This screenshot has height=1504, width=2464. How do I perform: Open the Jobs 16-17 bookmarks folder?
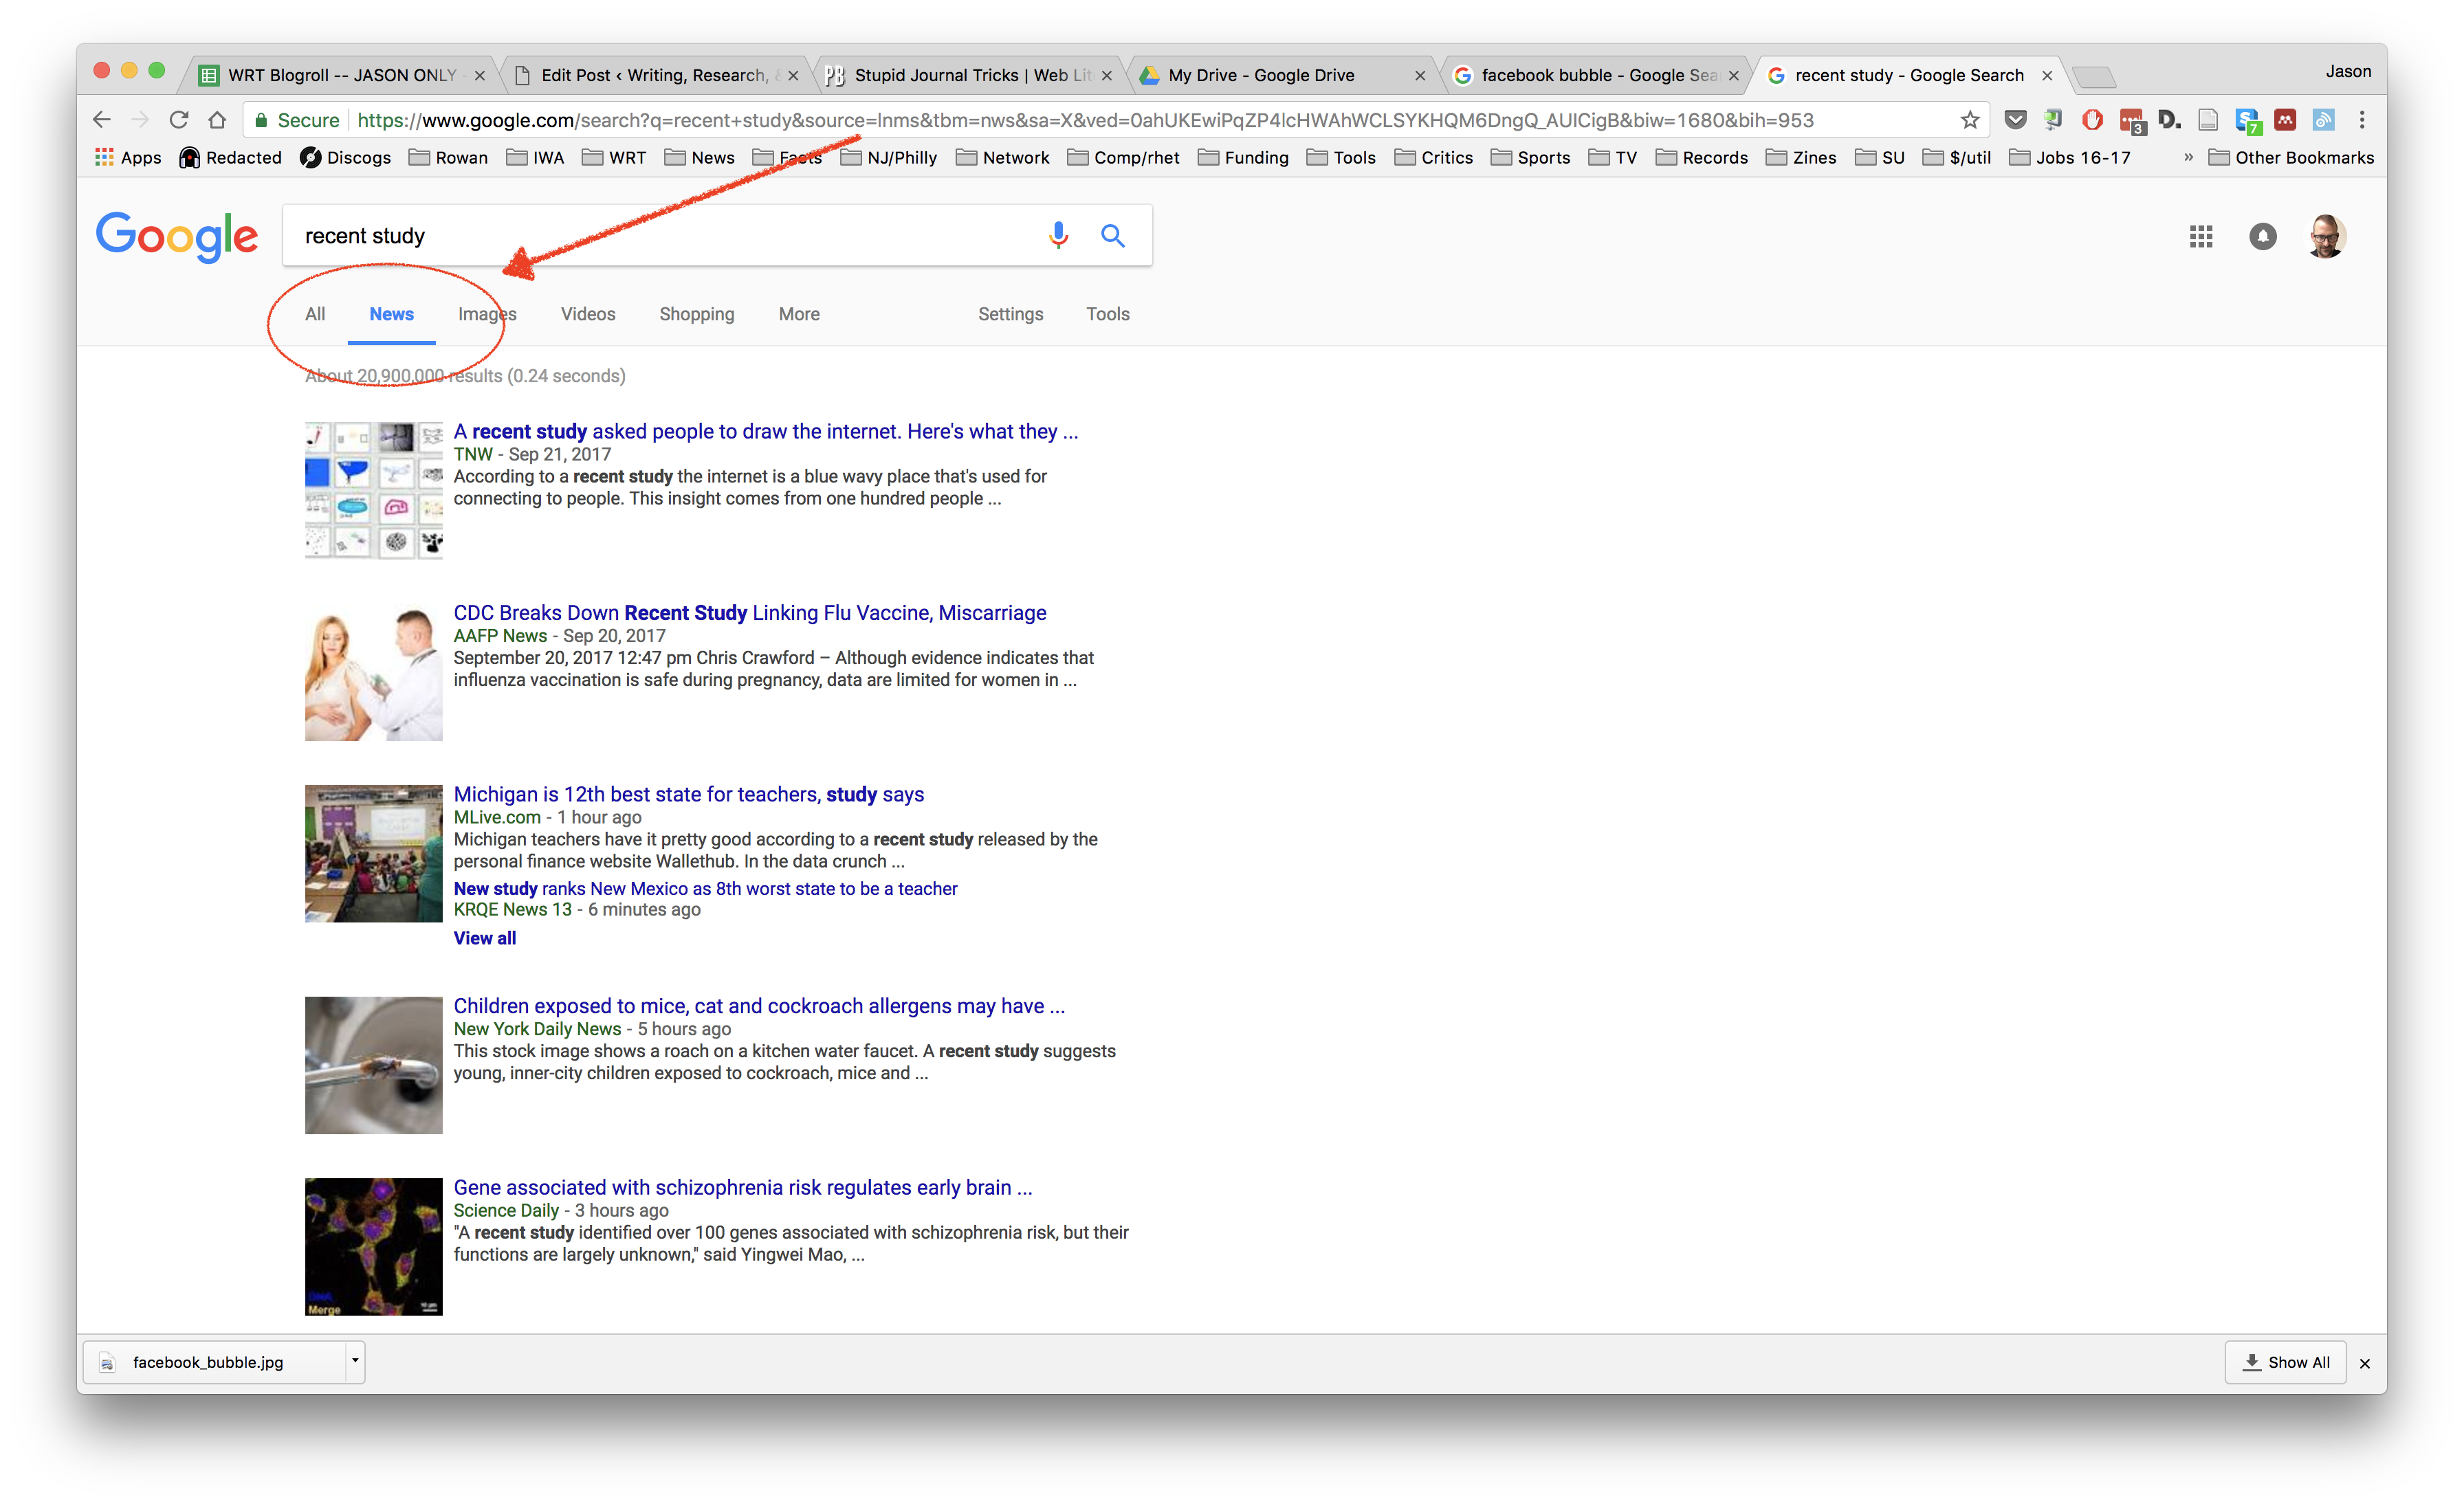tap(2070, 158)
